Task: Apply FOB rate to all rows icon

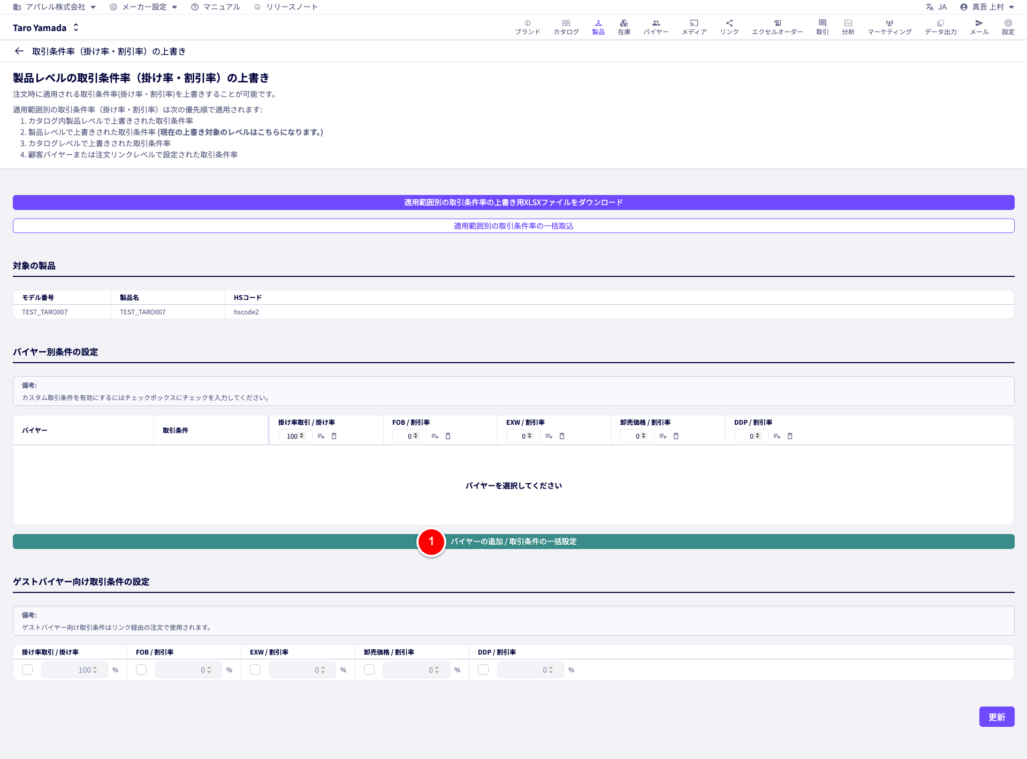Action: click(x=435, y=436)
